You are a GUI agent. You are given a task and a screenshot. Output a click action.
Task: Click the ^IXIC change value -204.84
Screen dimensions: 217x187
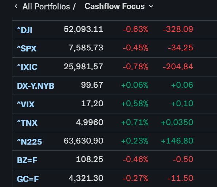coord(178,67)
